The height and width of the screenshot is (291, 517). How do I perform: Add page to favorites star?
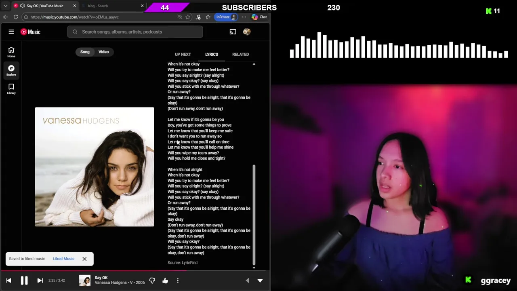click(x=188, y=17)
